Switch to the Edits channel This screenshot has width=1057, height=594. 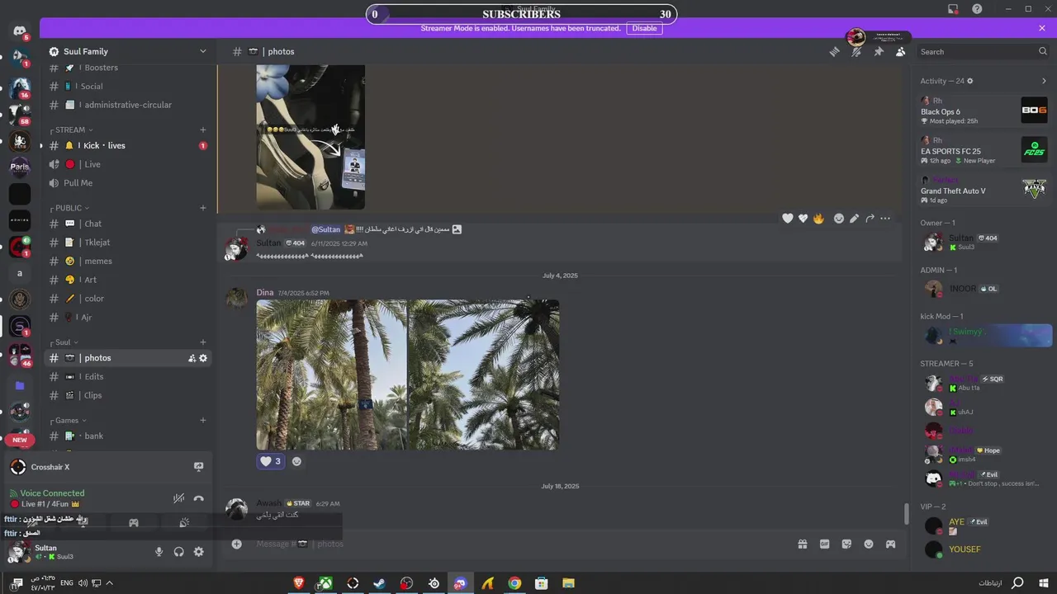[x=128, y=376]
